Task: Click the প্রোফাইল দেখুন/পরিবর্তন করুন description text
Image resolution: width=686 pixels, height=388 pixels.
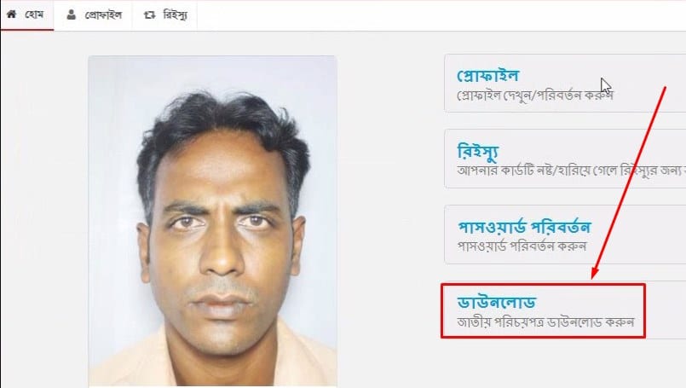Action: pos(534,95)
